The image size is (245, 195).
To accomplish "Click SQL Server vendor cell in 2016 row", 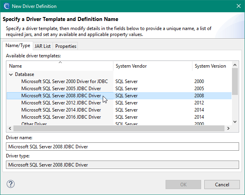I will click(x=126, y=117).
